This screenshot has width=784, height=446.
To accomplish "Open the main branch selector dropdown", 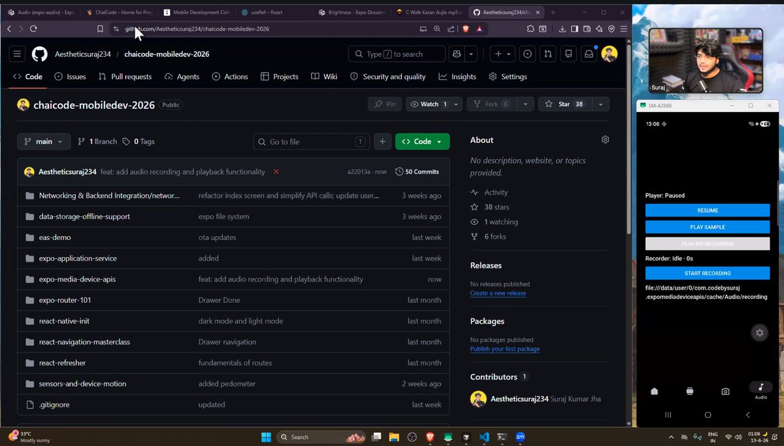I will [44, 141].
